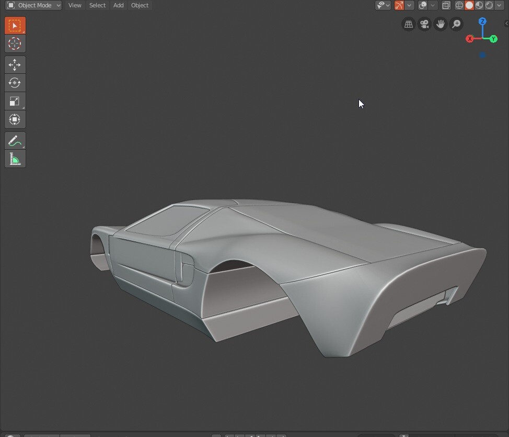Open the Object Mode dropdown
Image resolution: width=509 pixels, height=437 pixels.
[34, 5]
